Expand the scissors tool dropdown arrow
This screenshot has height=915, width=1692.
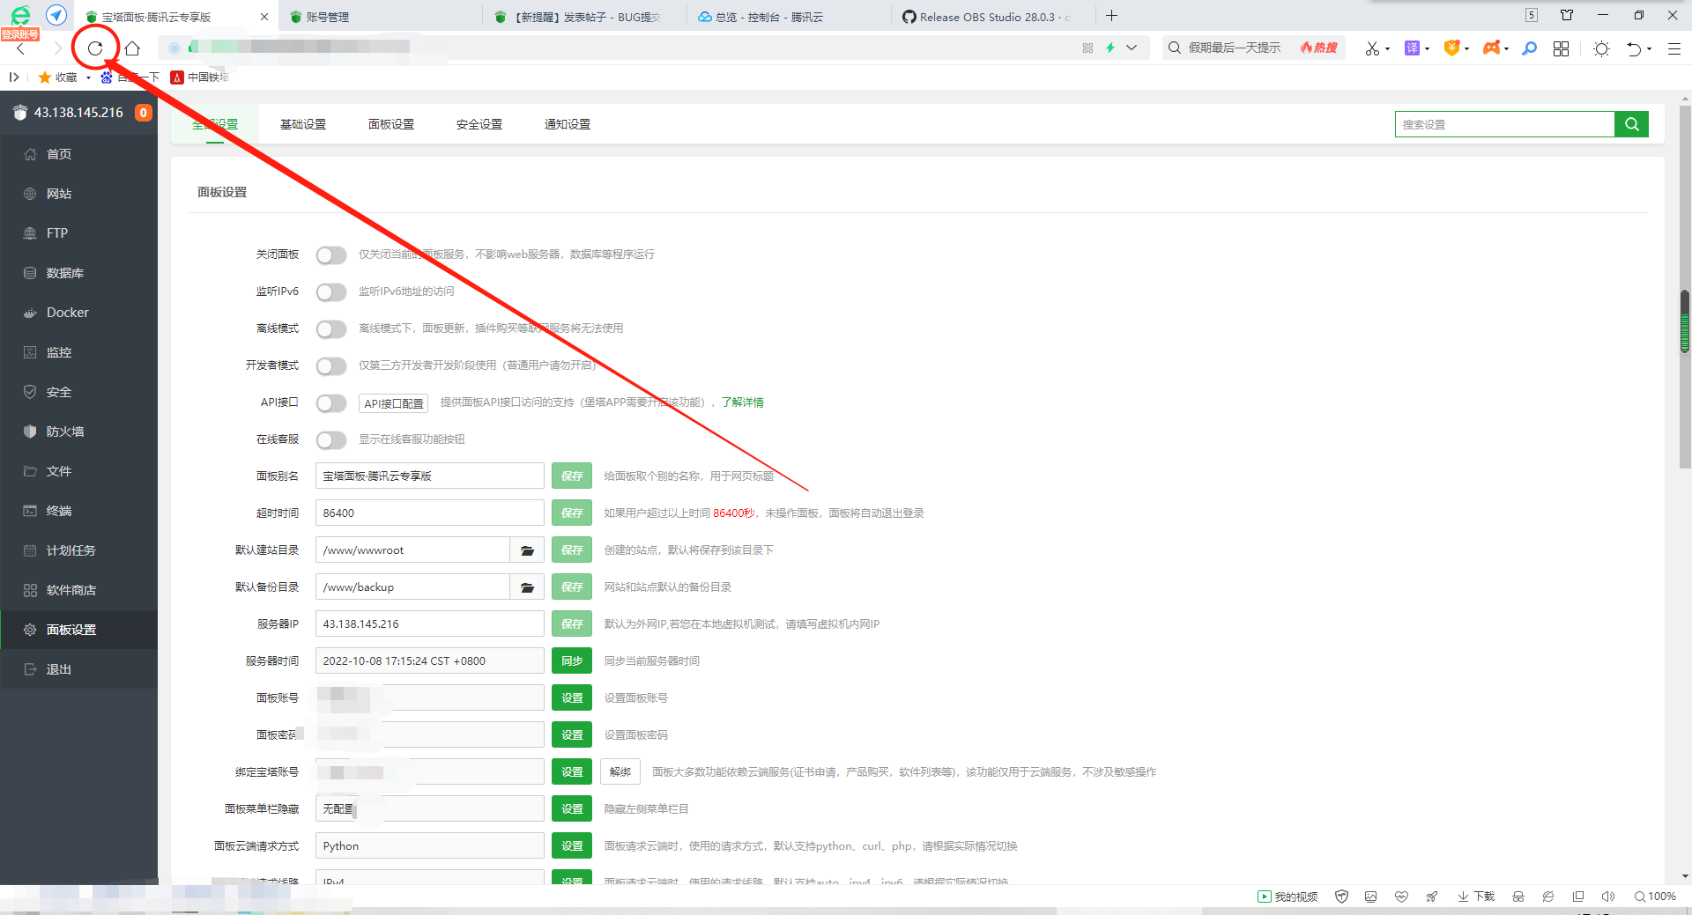click(1387, 49)
